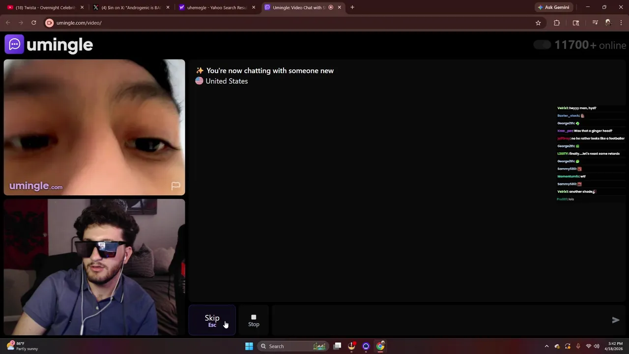This screenshot has width=629, height=354.
Task: Close the Umingle tab
Action: coord(339,7)
